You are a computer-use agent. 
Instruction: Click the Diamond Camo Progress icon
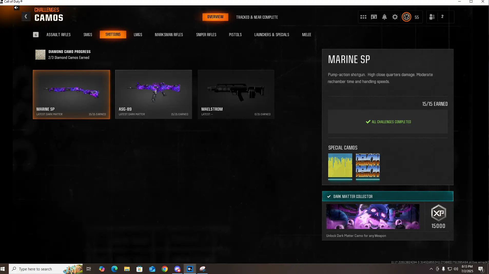40,55
